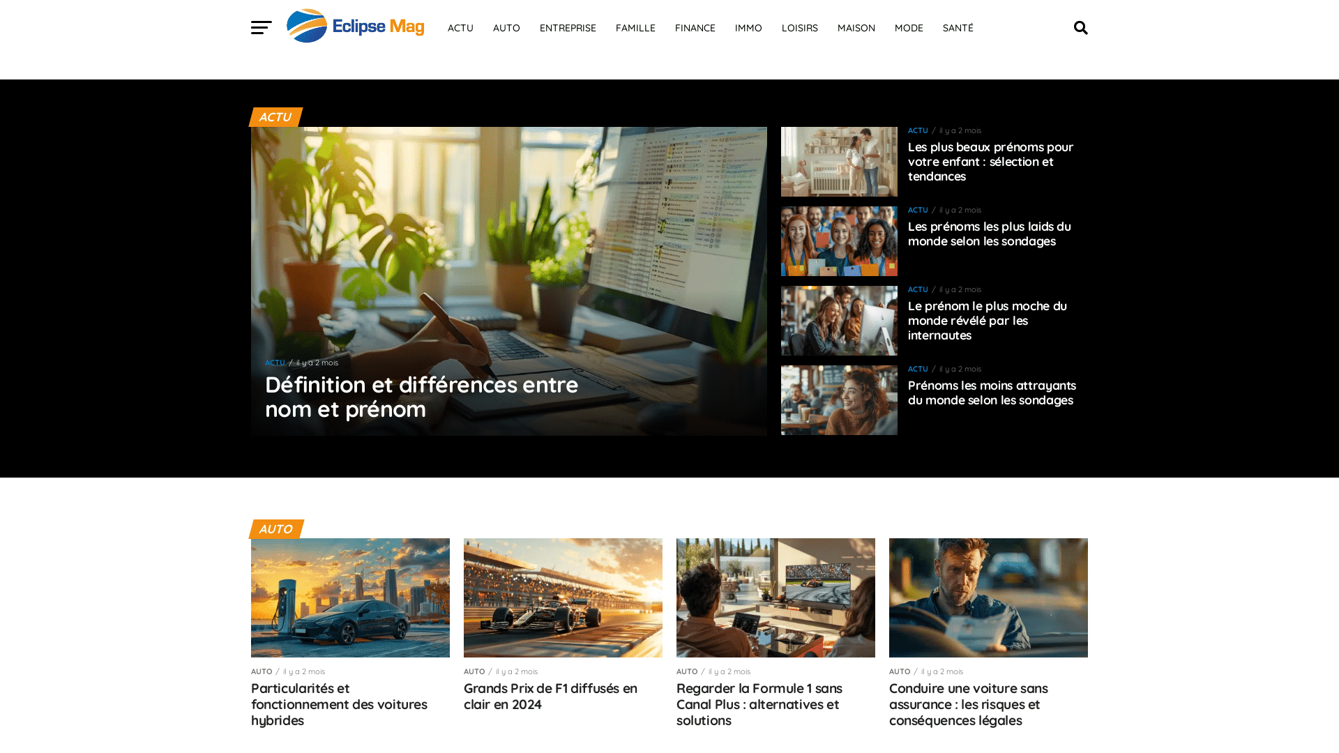Open the hamburger menu icon
The width and height of the screenshot is (1339, 753).
262,27
